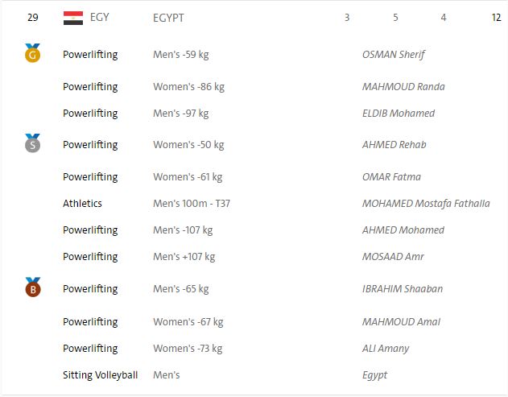The image size is (508, 397).
Task: Click the bronze medal icon
Action: 32,287
